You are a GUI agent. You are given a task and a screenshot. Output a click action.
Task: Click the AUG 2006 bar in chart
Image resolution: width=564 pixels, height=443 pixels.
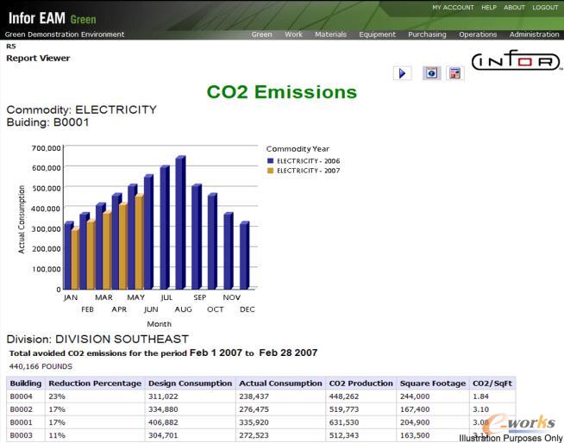coord(180,222)
